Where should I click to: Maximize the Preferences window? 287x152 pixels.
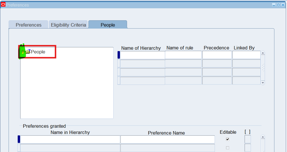[278, 5]
